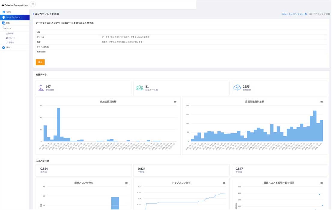The width and height of the screenshot is (332, 210).
Task: Open the 投稿件数日別推移 chart menu
Action: point(321,102)
